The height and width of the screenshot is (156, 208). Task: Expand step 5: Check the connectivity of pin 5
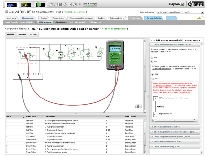[175, 142]
